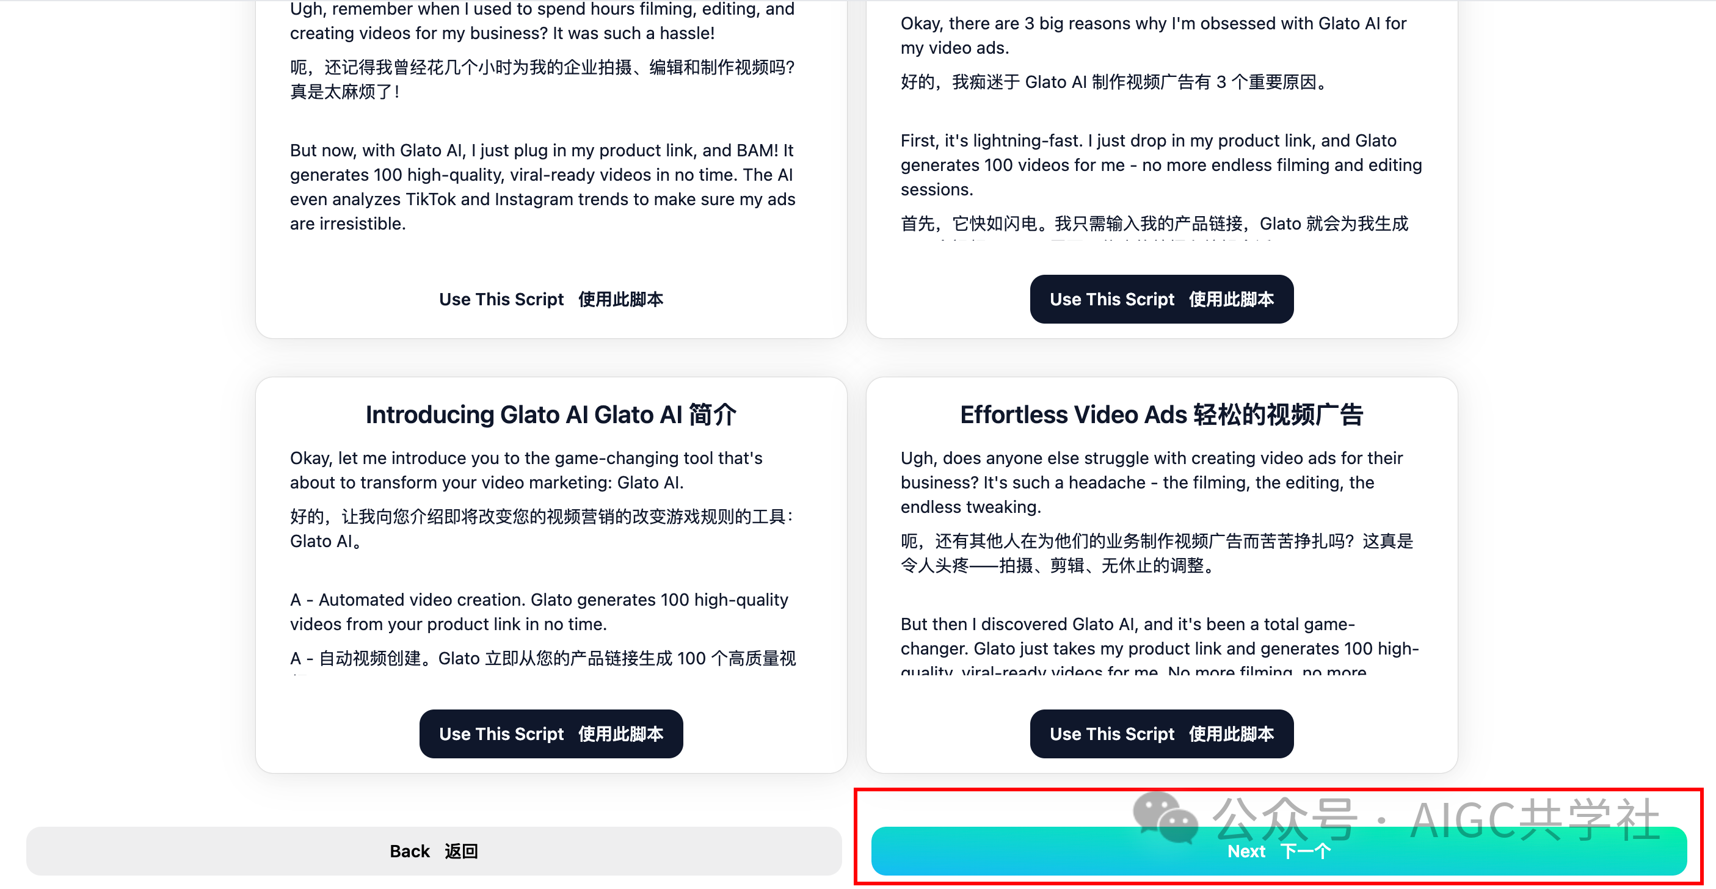The image size is (1716, 889).
Task: Click the 'But now, with Glato AI' paragraph
Action: [542, 187]
